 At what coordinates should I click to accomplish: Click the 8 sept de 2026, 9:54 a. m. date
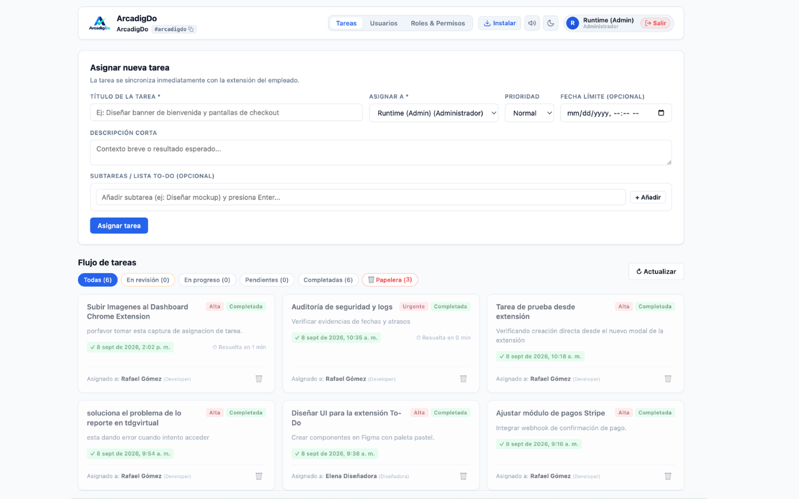coord(130,453)
